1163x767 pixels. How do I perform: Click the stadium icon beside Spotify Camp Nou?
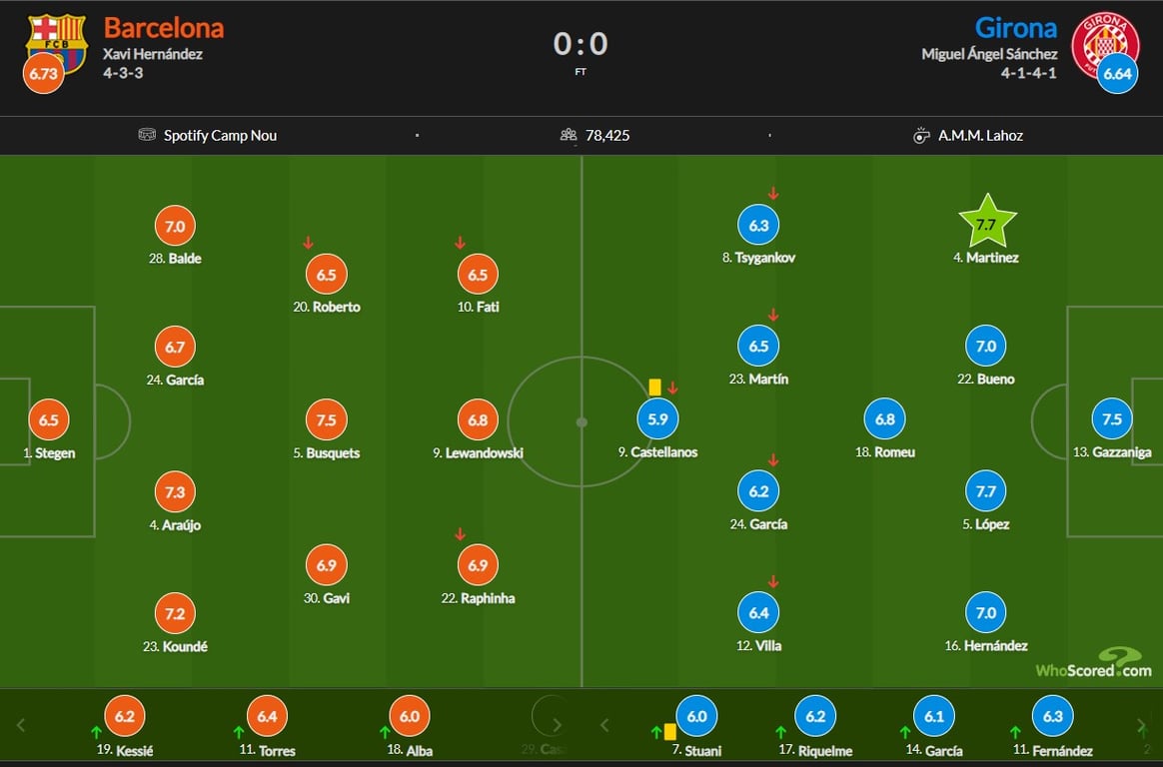point(147,135)
